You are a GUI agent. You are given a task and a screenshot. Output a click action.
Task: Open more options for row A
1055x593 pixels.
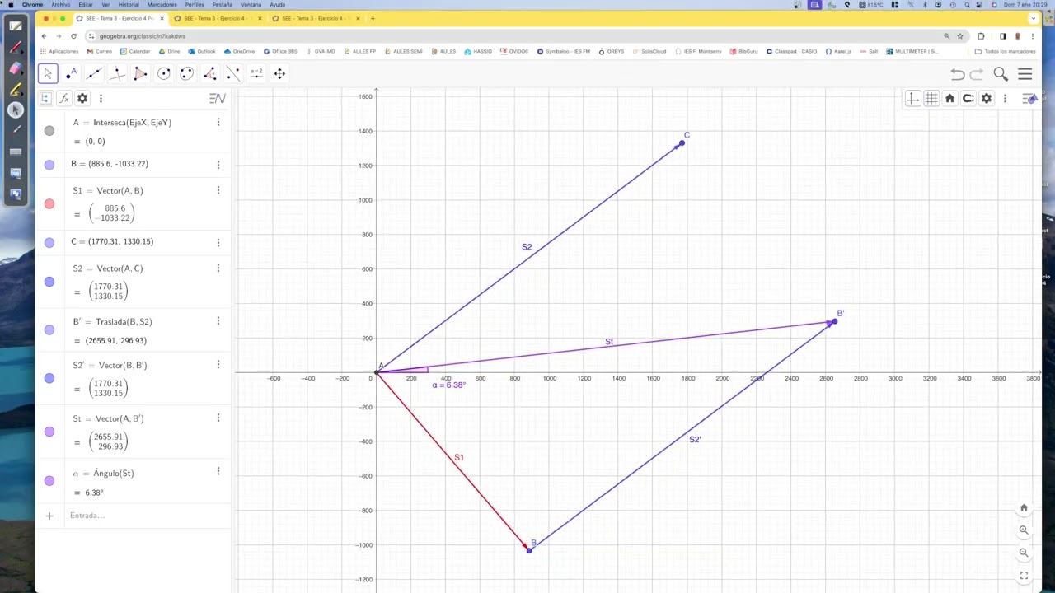[x=218, y=122]
